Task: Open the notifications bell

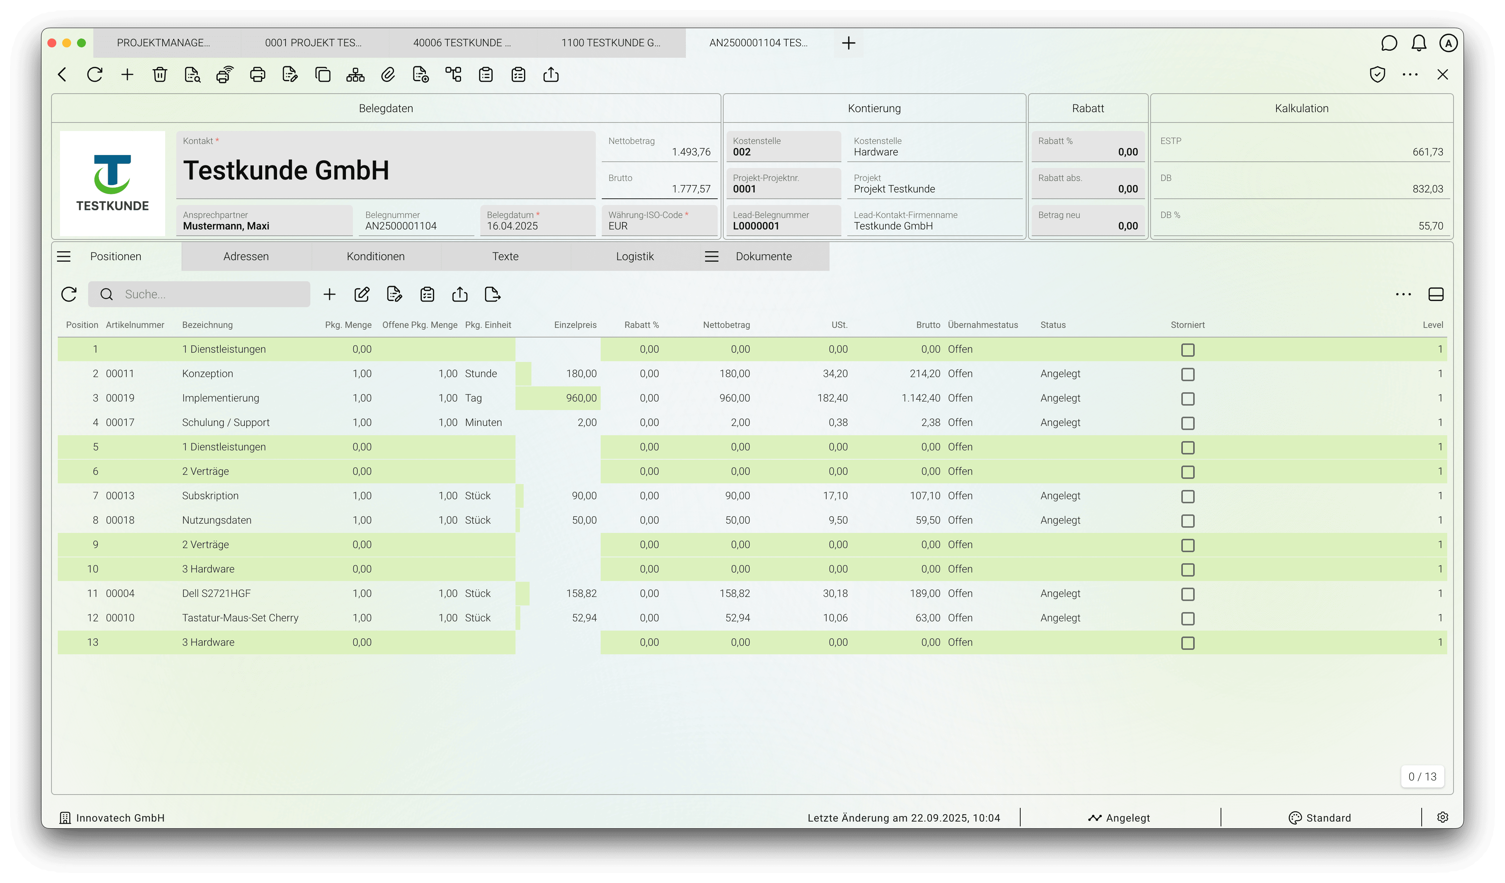Action: (x=1419, y=43)
